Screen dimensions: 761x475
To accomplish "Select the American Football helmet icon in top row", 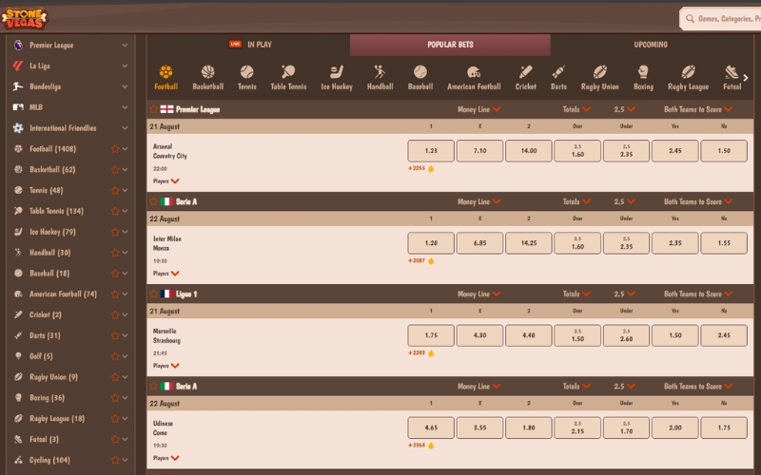I will coord(474,72).
